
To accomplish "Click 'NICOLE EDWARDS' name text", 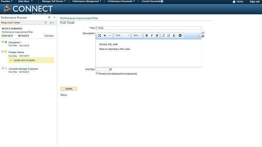I will click(x=12, y=29).
